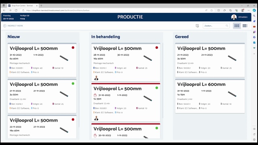Open the Vrijlooprol L= 600mm card
This screenshot has width=258, height=145.
(210, 96)
